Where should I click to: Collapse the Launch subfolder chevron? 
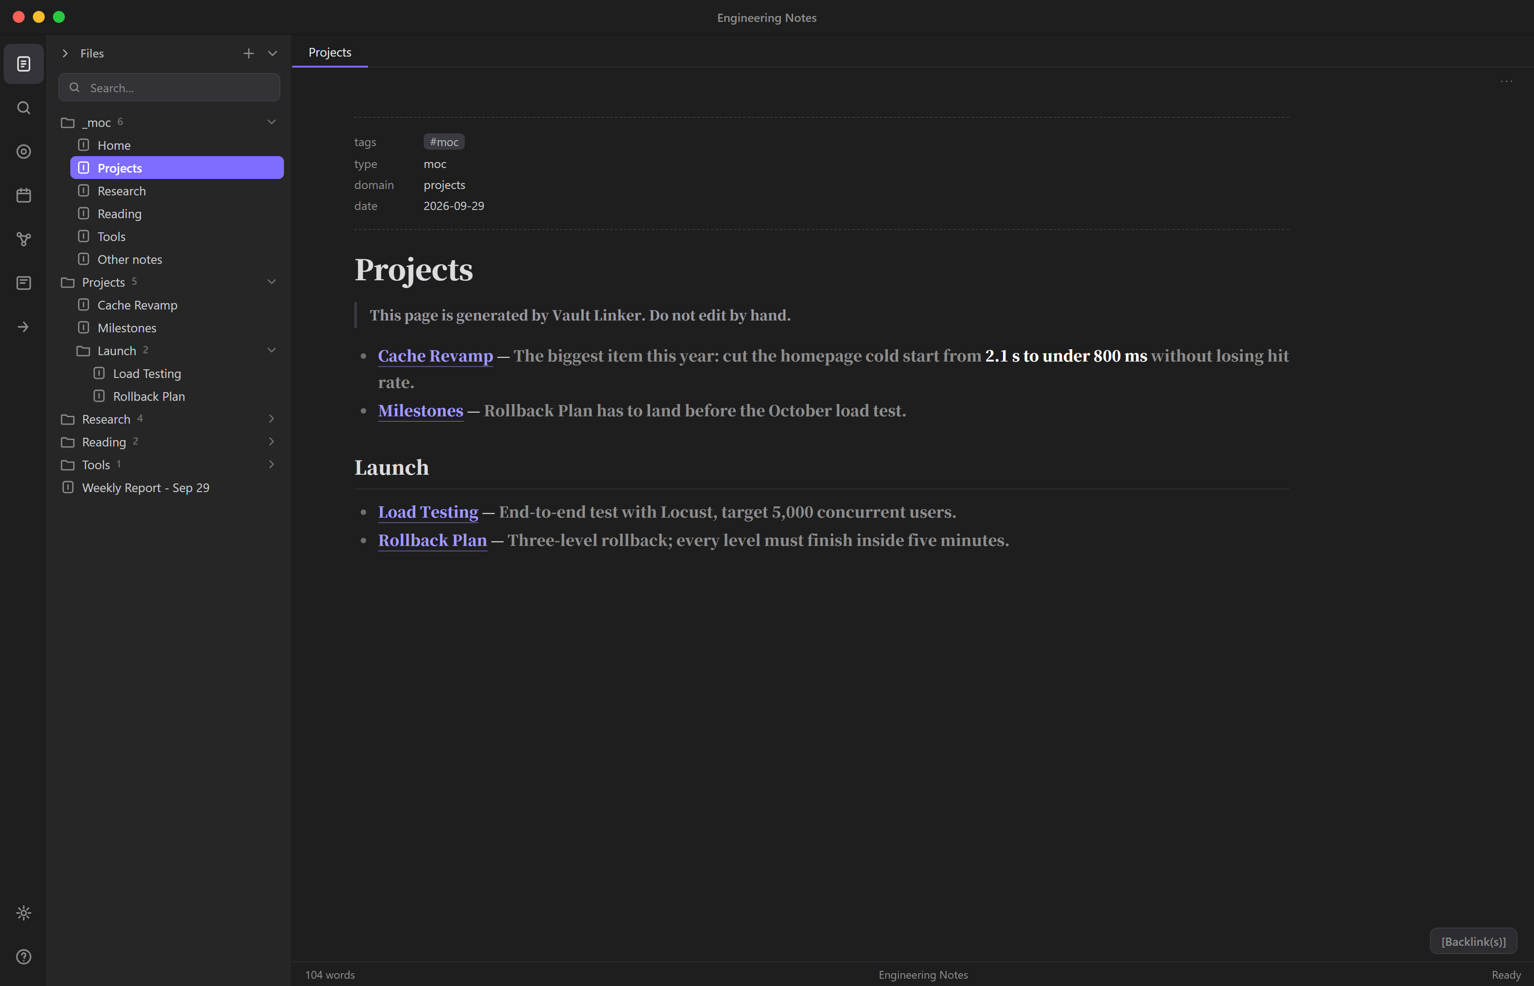[272, 350]
